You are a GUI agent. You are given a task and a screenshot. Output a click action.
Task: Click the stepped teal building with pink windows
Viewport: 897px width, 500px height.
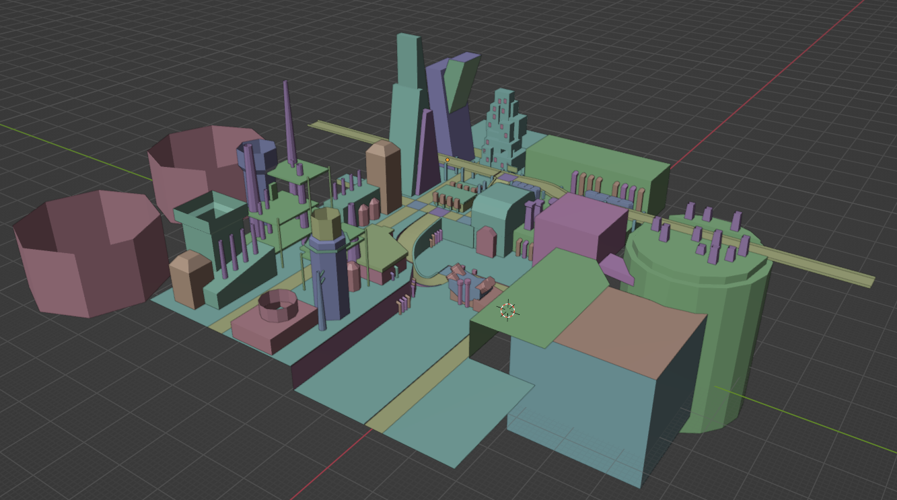[x=501, y=128]
